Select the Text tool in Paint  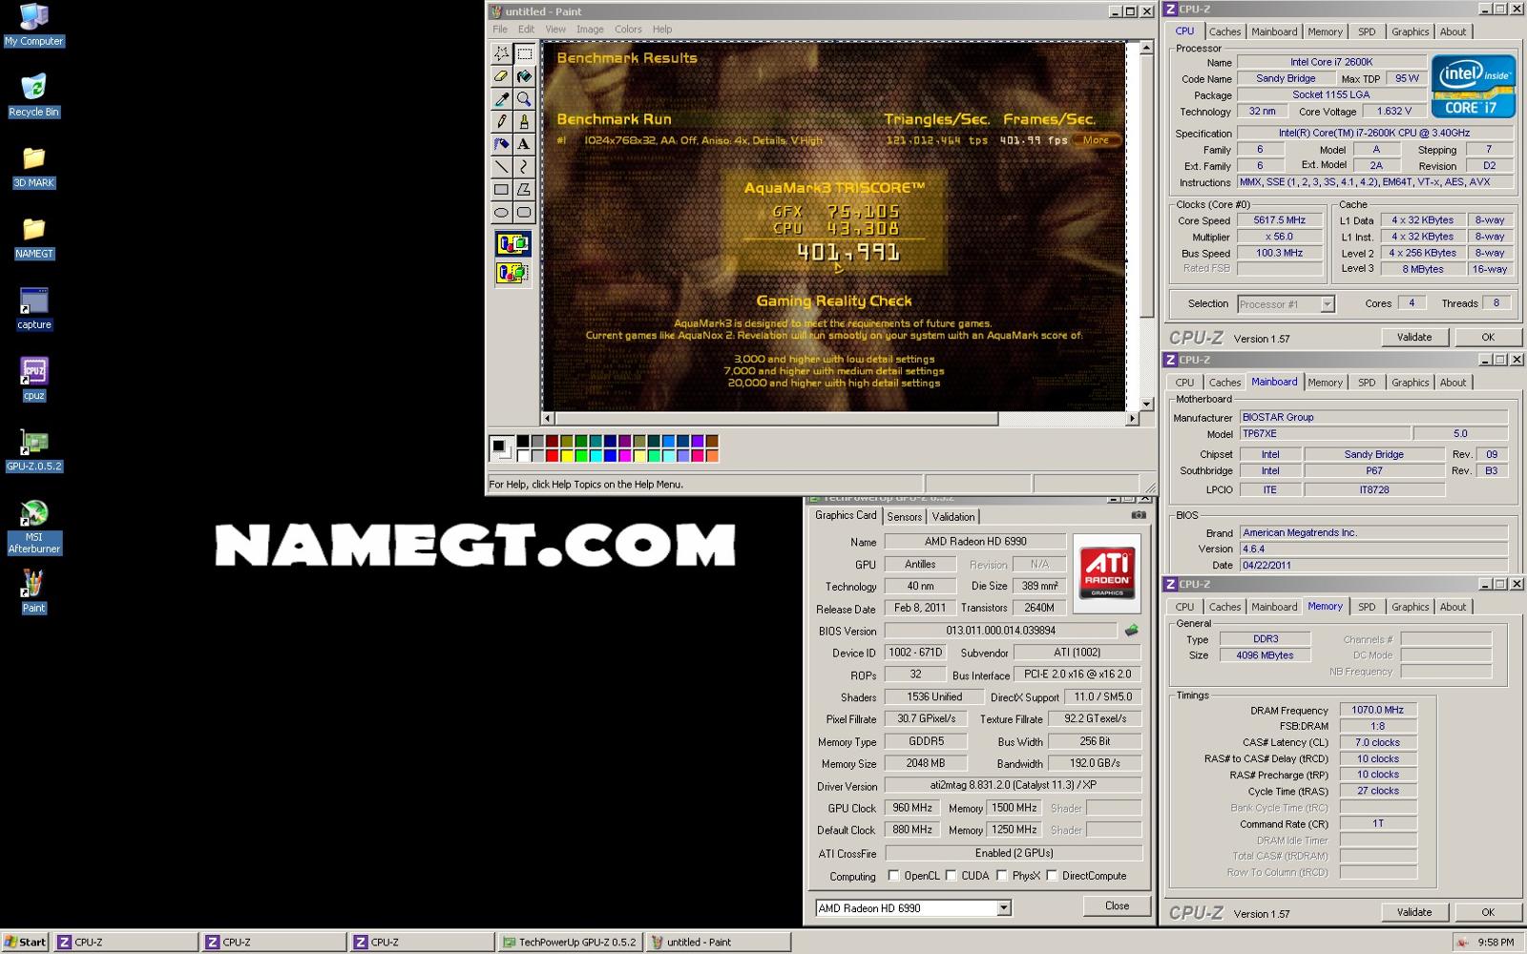click(x=524, y=144)
